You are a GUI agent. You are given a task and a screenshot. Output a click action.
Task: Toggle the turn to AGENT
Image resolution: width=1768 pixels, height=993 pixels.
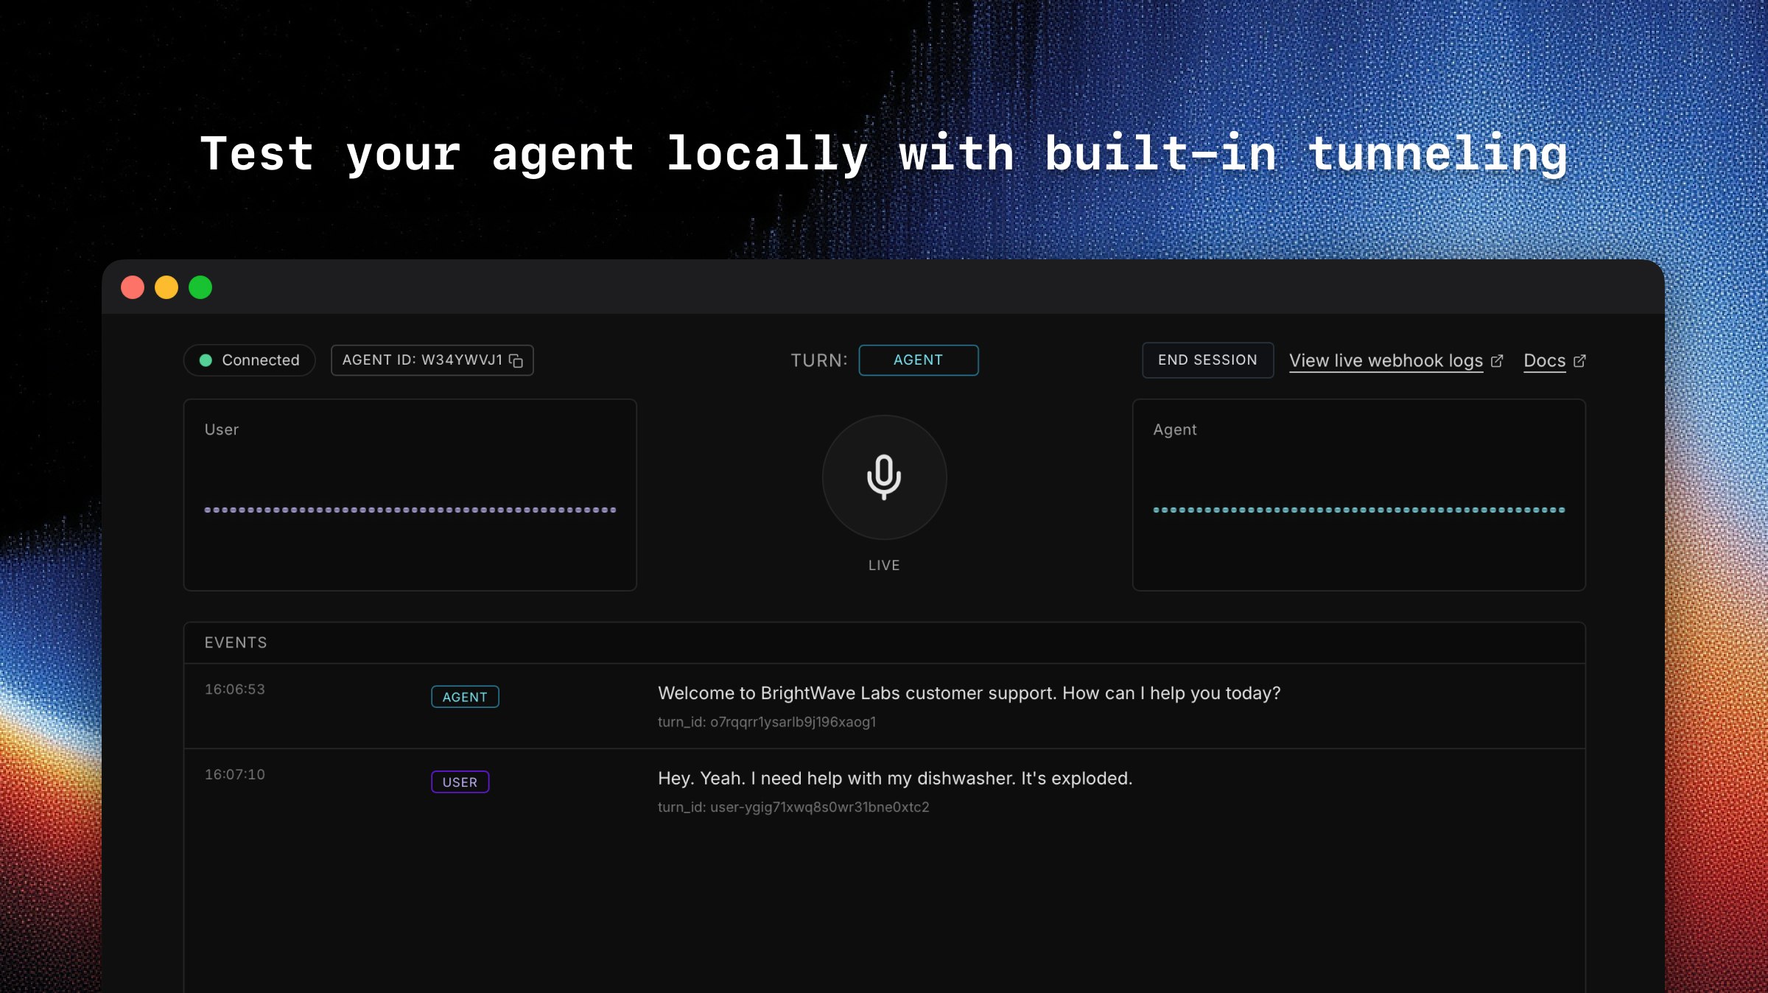point(918,360)
